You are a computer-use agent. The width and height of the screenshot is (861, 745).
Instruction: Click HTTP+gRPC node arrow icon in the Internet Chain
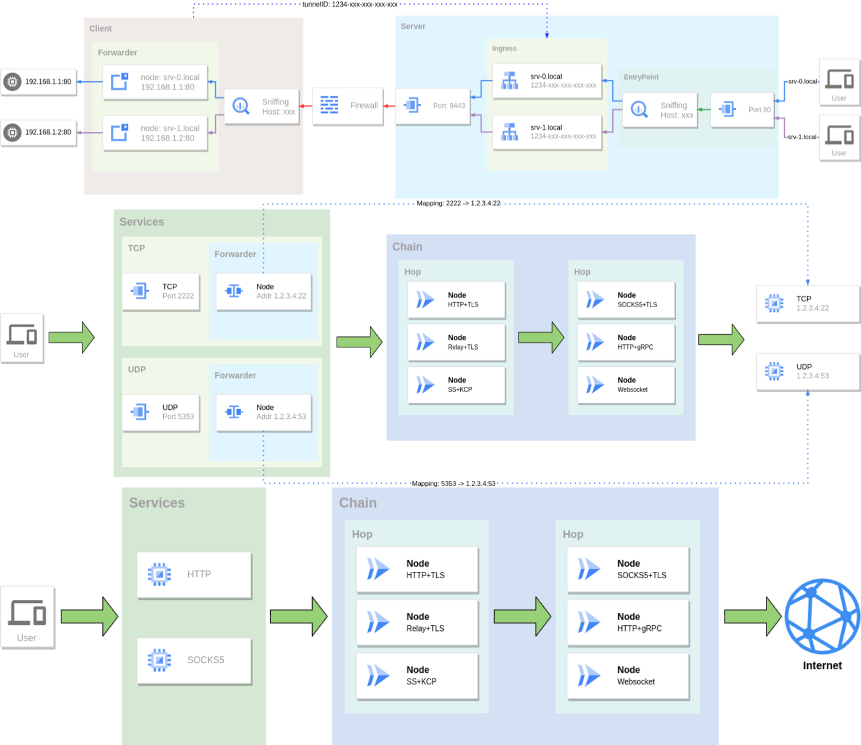point(589,622)
